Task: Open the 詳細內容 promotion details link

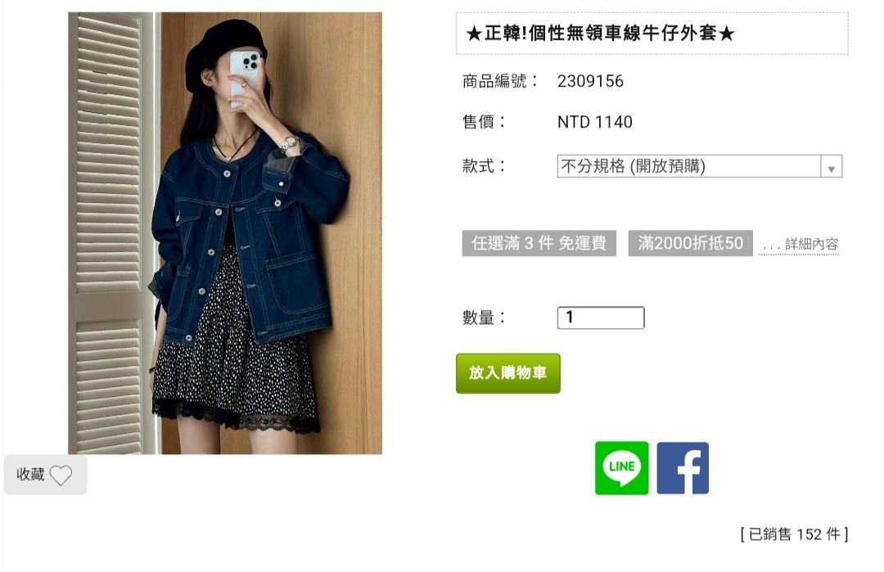Action: coord(799,245)
